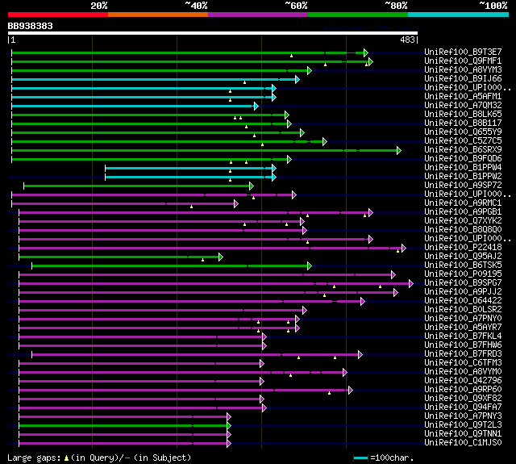Click the UniRef100_B6TSK5 label

pyautogui.click(x=463, y=265)
